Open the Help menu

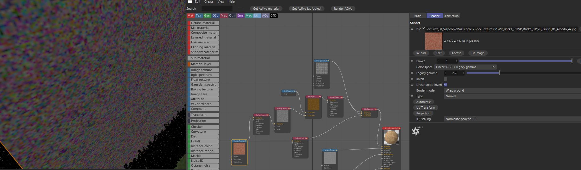pos(232,2)
